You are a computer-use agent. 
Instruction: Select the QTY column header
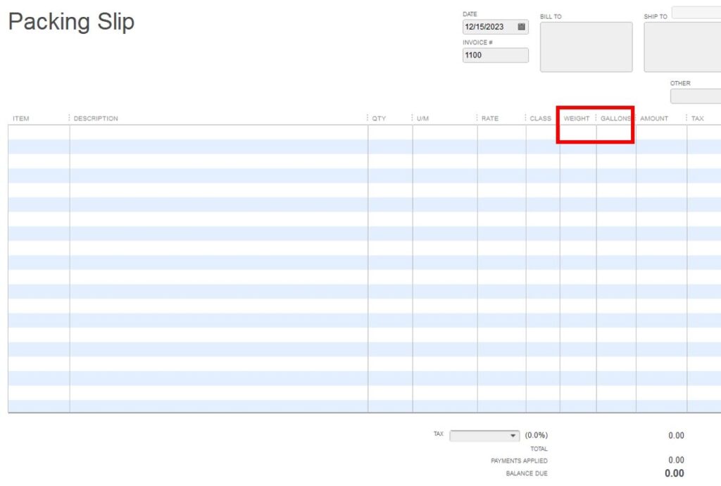pyautogui.click(x=380, y=118)
